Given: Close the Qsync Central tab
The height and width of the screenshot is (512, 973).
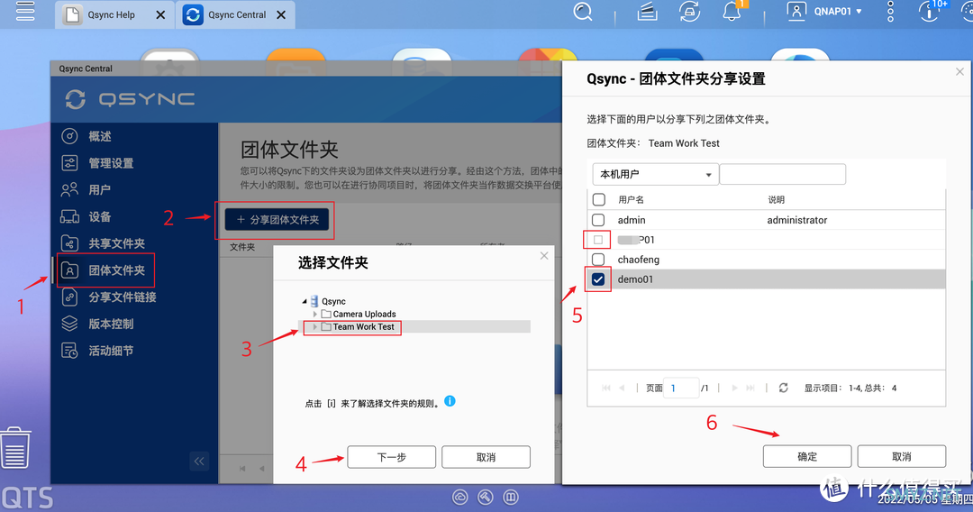Looking at the screenshot, I should point(281,15).
